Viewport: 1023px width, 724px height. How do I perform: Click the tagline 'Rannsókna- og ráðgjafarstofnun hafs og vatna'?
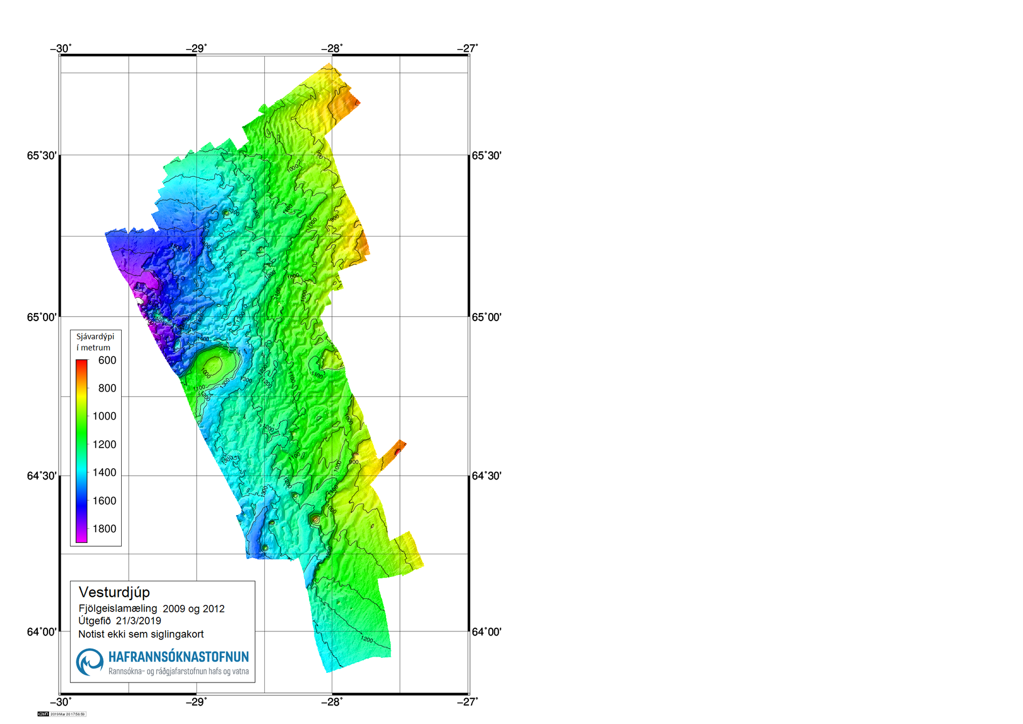(x=178, y=671)
